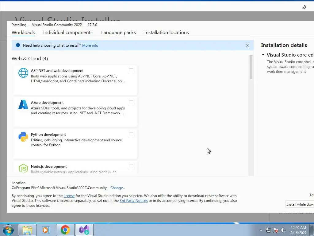
Task: Dismiss the help banner with X icon
Action: point(247,45)
